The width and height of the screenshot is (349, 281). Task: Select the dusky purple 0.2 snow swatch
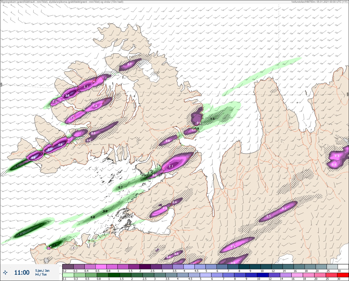click(68, 267)
